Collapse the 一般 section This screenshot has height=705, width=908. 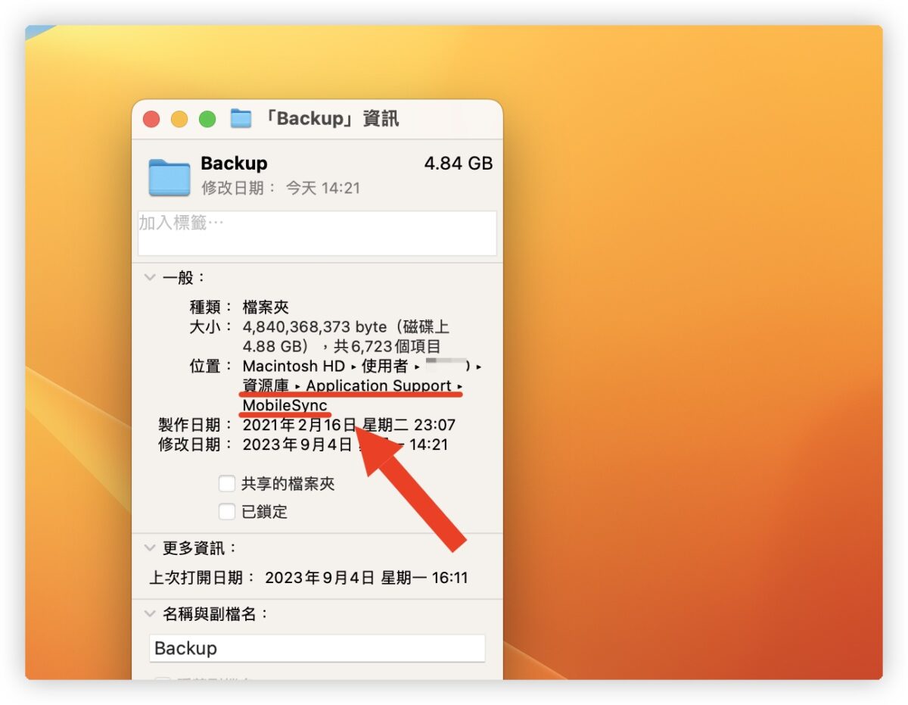[x=149, y=278]
